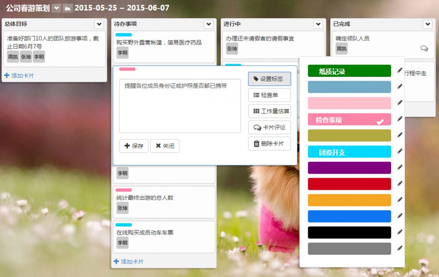Click the pencil icon beside 纸质记录 label
439x277 pixels.
pyautogui.click(x=400, y=71)
